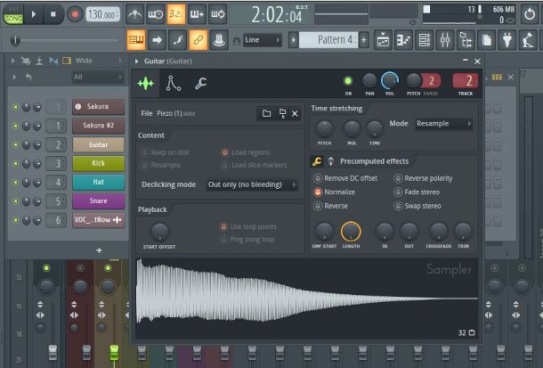Viewport: 543px width, 368px height.
Task: Toggle wait for input before recording
Action: pos(156,14)
